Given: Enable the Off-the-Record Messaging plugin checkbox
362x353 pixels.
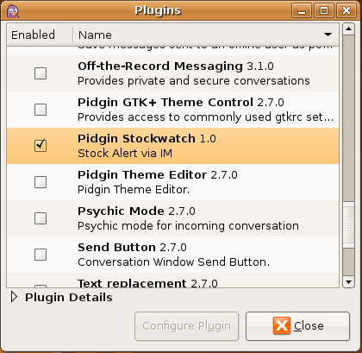Looking at the screenshot, I should click(41, 73).
